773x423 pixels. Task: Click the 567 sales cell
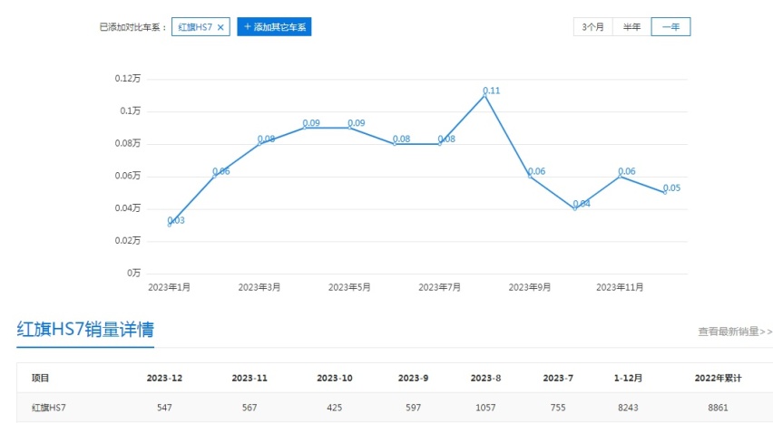click(x=250, y=408)
